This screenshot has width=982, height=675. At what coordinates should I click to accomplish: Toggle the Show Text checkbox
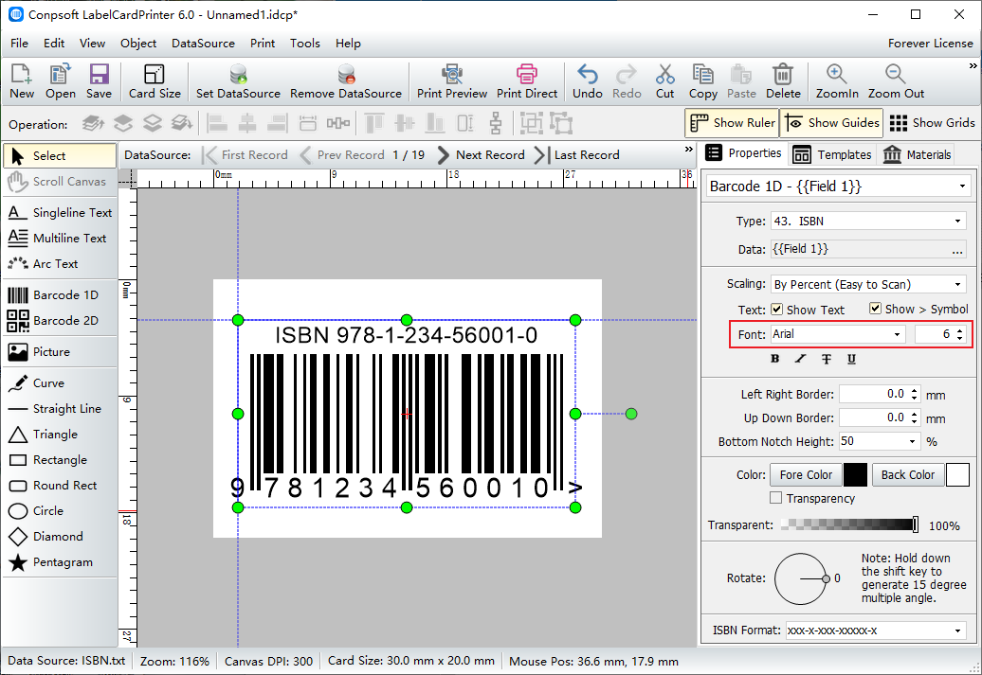[x=776, y=309]
